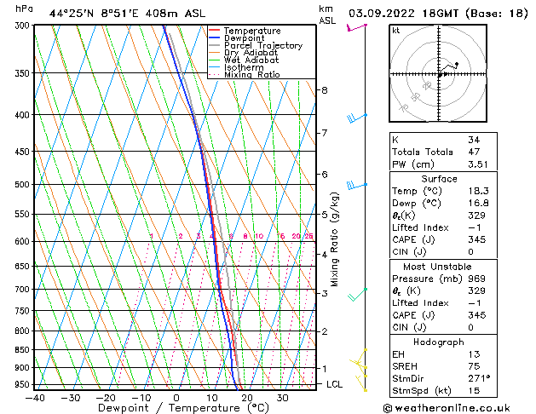Click the vertical Mixing Ratio (g/kg) axis title
Screen dimensions: 536x414
335,239
